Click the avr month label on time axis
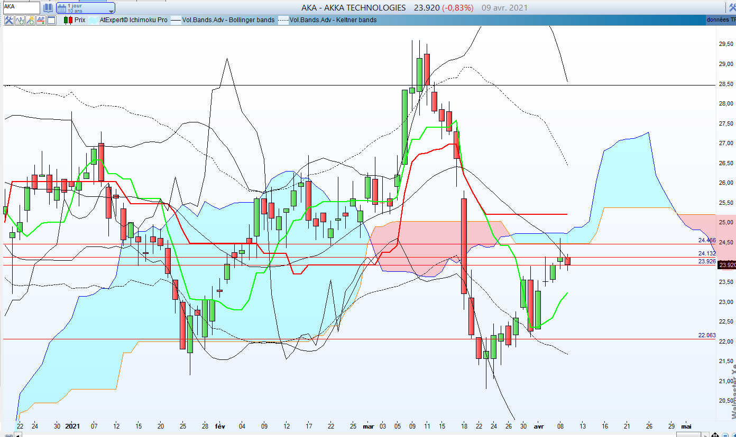 point(538,426)
